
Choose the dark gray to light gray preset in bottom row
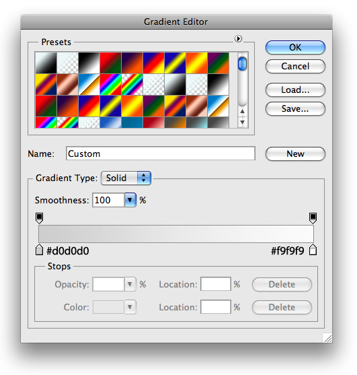(218, 123)
